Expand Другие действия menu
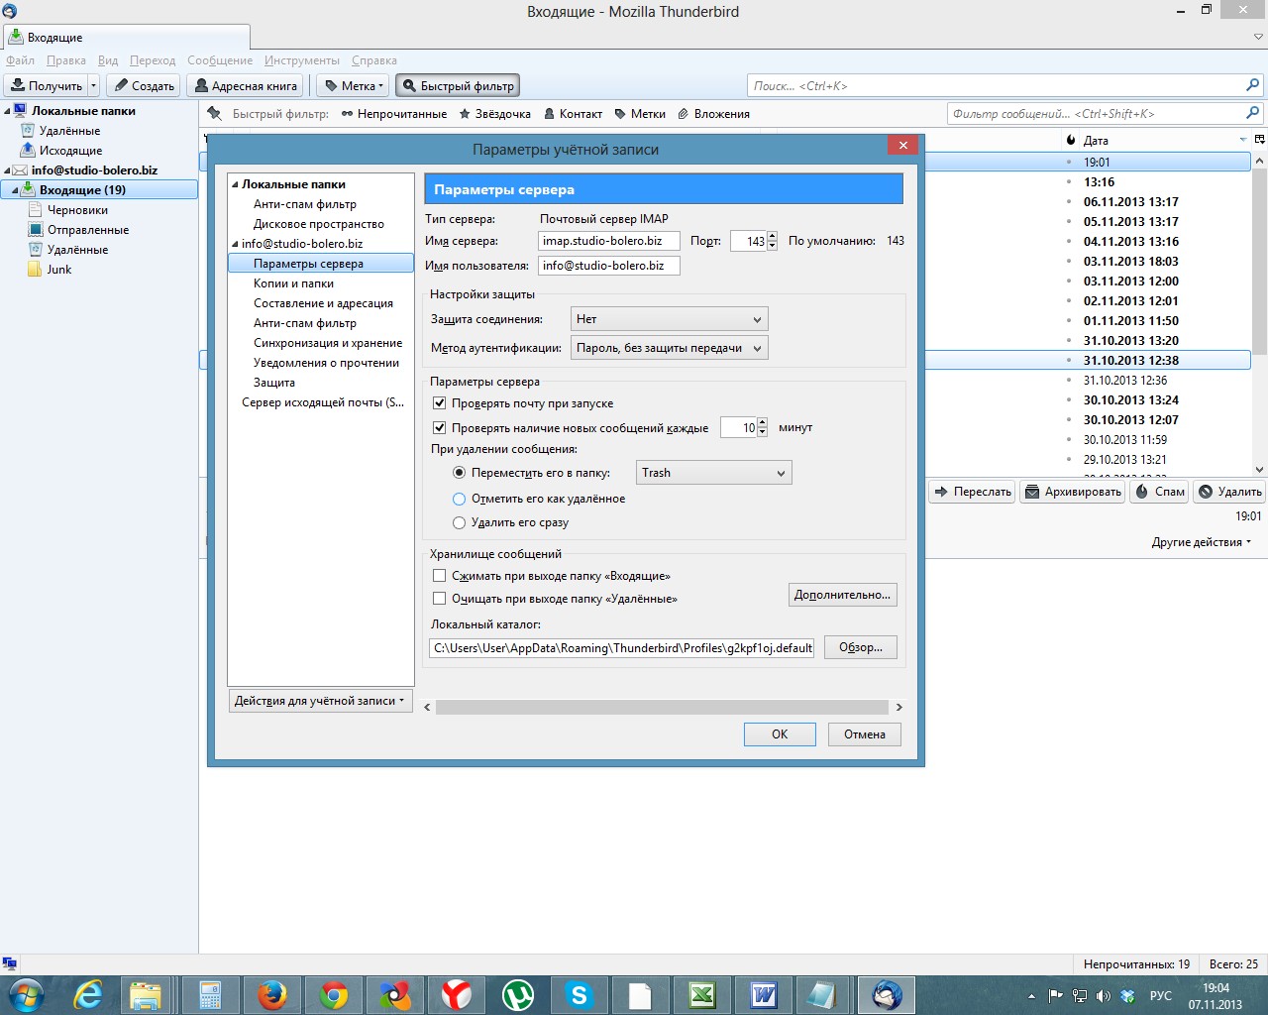 click(x=1202, y=542)
